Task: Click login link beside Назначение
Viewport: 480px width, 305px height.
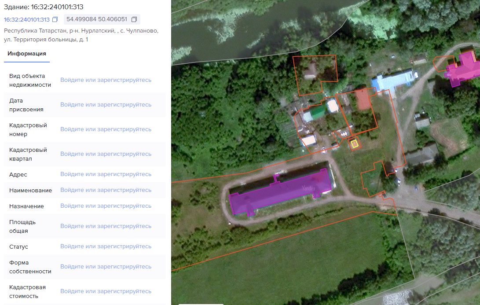Action: 106,206
